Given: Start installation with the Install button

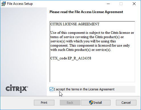Looking at the screenshot, I should (x=96, y=103).
